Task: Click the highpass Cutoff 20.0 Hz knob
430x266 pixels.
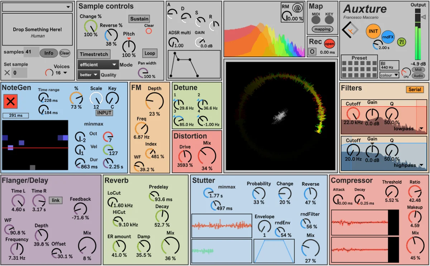Action: click(353, 149)
